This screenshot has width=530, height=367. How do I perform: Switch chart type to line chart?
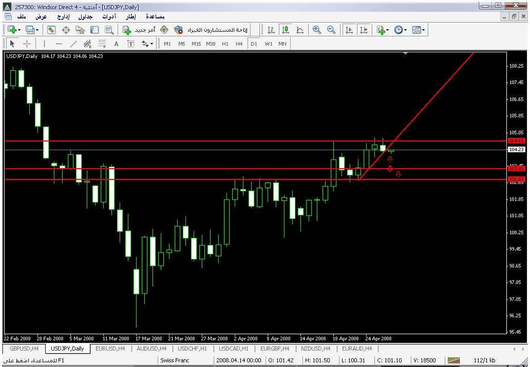[300, 30]
